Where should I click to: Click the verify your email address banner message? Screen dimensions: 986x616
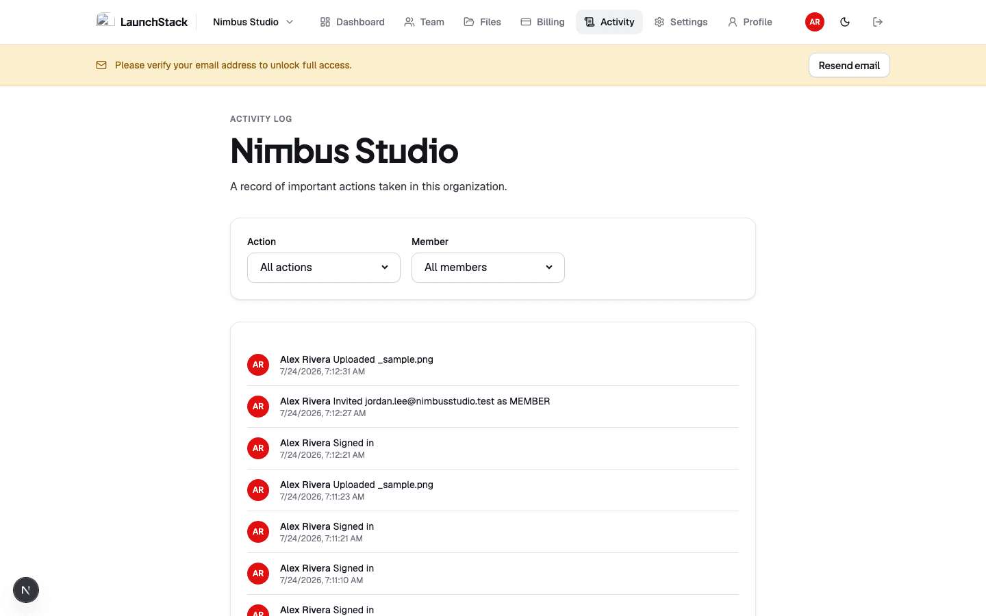233,65
